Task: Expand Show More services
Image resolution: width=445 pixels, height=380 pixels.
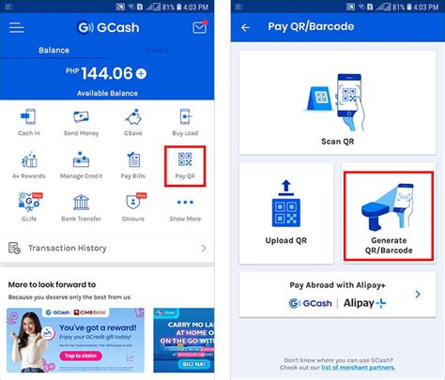Action: tap(185, 209)
